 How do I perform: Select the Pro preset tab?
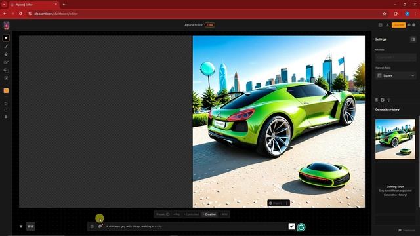(177, 214)
